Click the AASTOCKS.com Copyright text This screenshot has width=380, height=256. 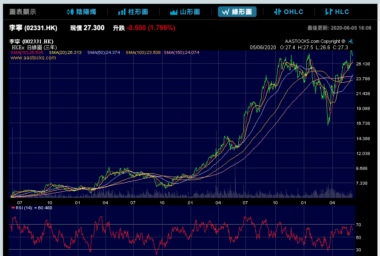(x=315, y=41)
